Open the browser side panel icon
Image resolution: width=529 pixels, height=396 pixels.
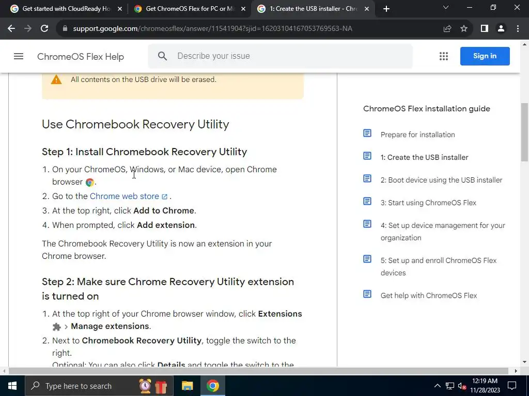pyautogui.click(x=485, y=29)
